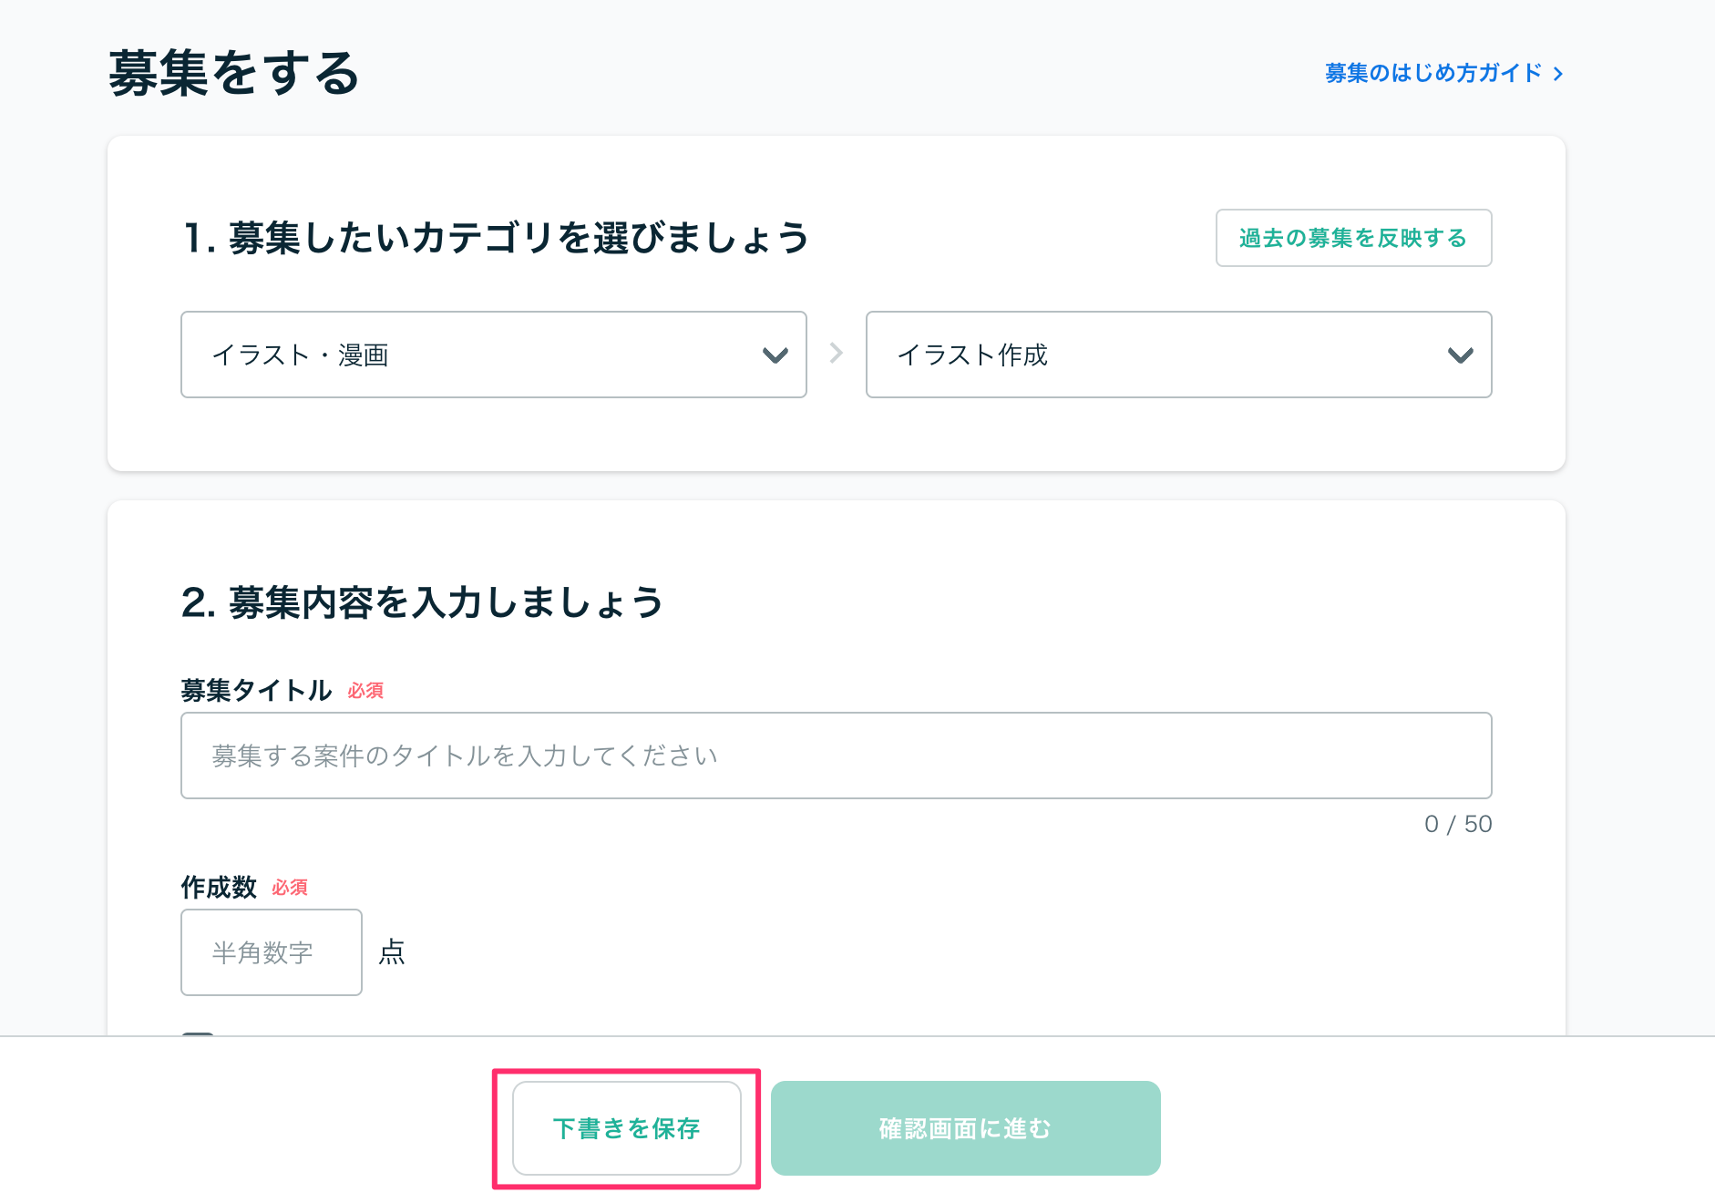Click 下書きを保存 button
The width and height of the screenshot is (1715, 1203).
(627, 1128)
